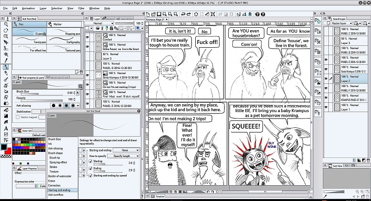Click the clip to layer below icon
The height and width of the screenshot is (201, 371).
click(x=97, y=28)
